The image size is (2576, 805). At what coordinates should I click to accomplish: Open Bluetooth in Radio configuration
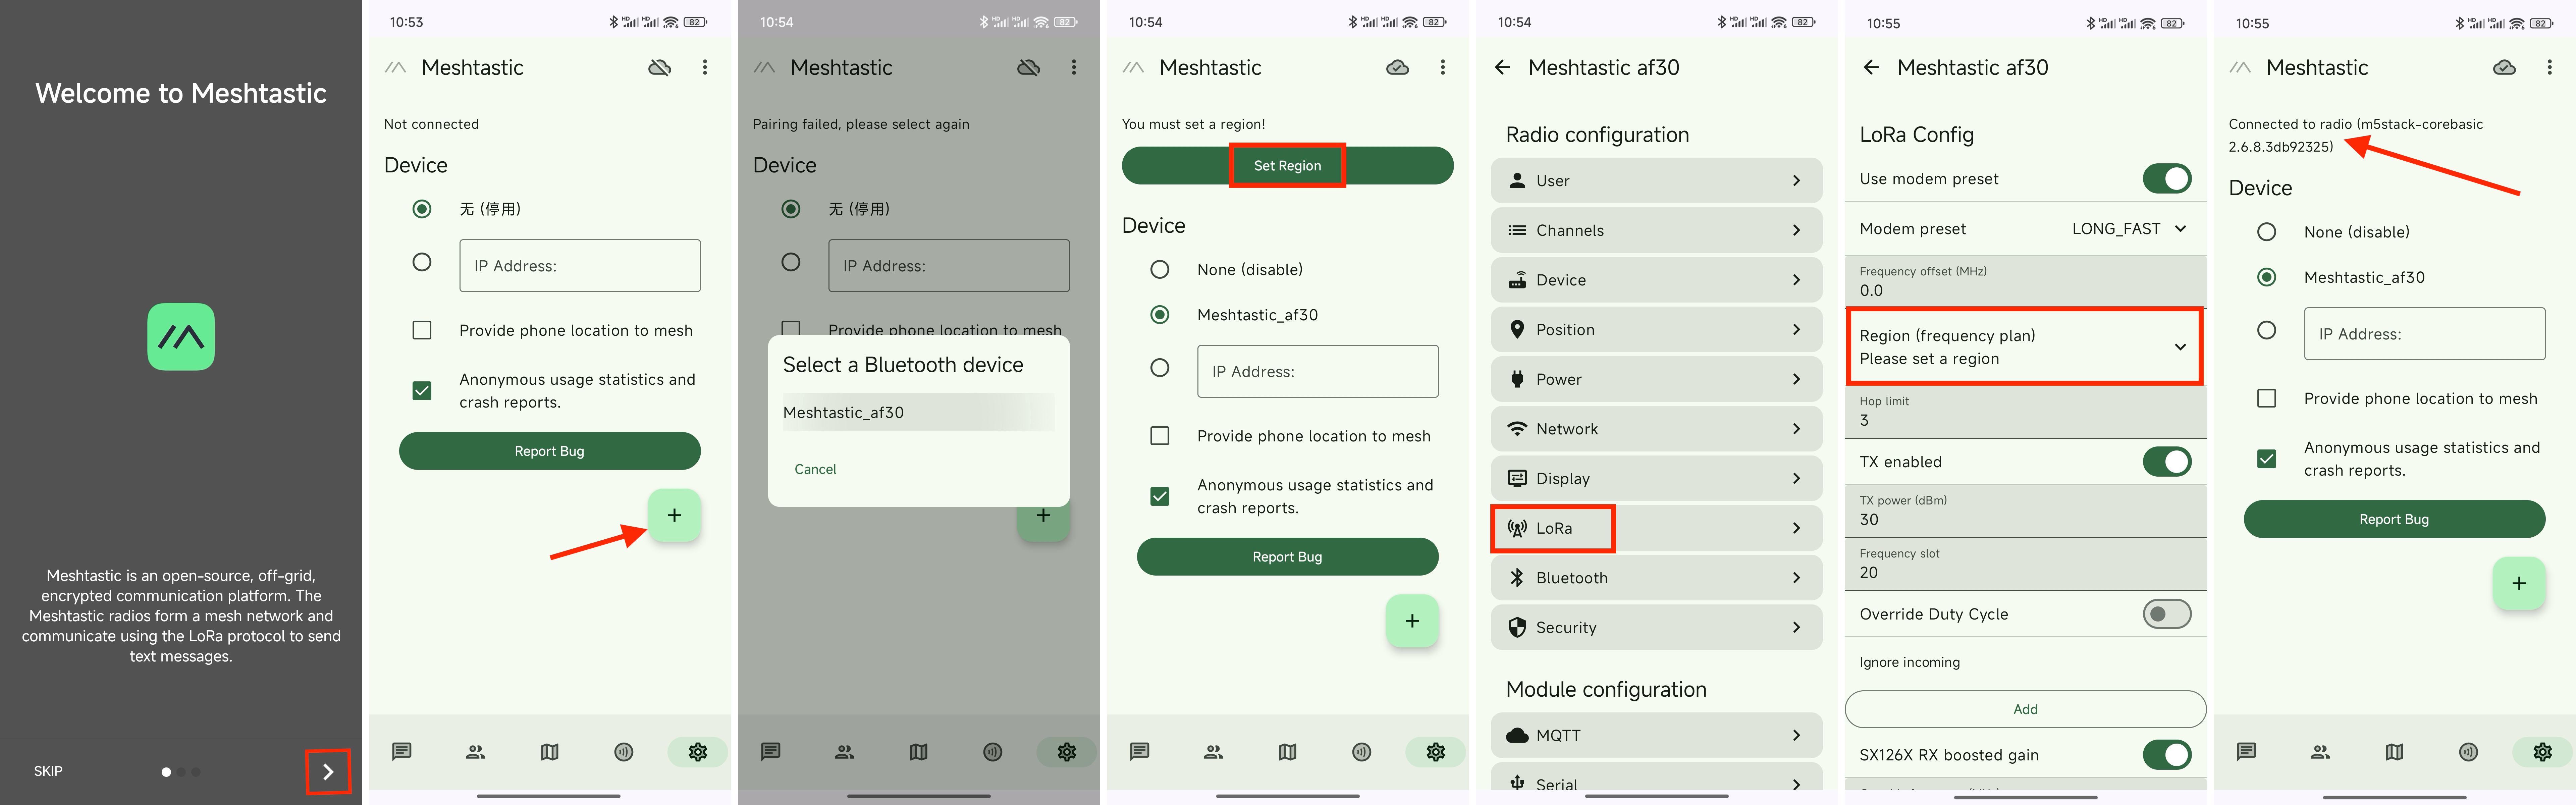[x=1656, y=578]
